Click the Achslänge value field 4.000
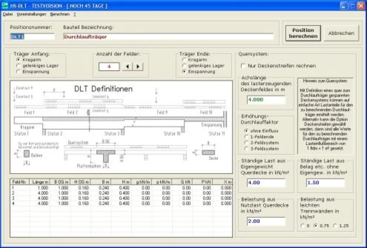The width and height of the screenshot is (367, 248). coord(266,100)
